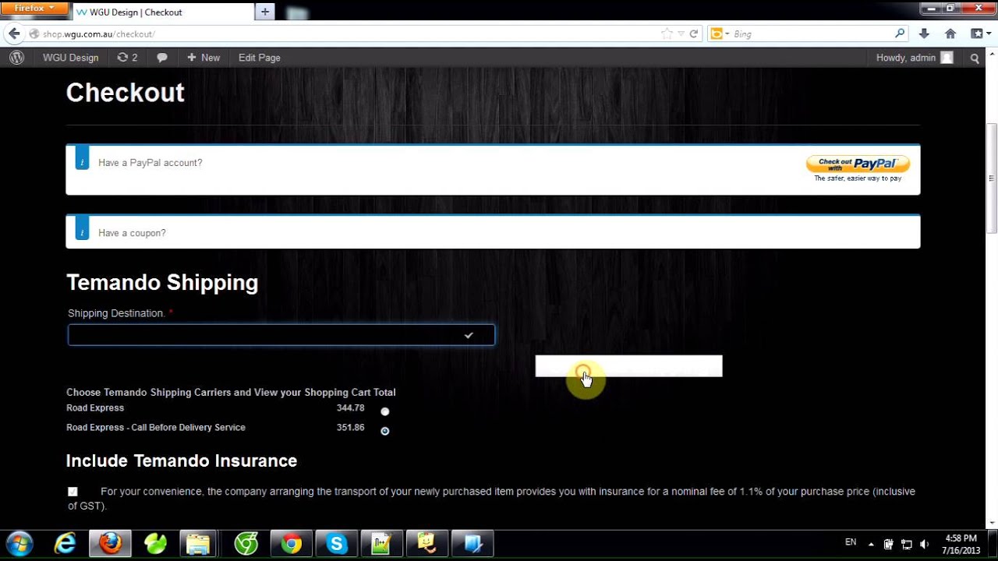Select the WGU Design | Checkout tab
This screenshot has width=998, height=561.
click(162, 12)
